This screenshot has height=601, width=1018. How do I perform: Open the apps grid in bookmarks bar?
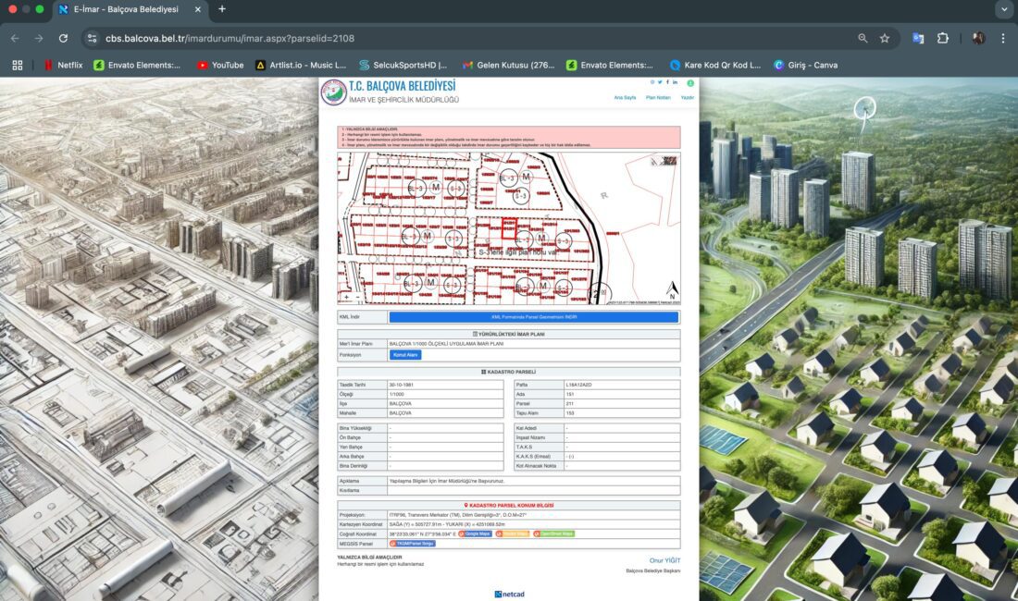(17, 65)
